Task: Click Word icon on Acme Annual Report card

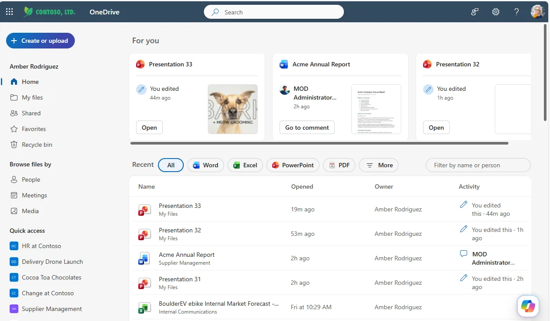Action: 284,64
